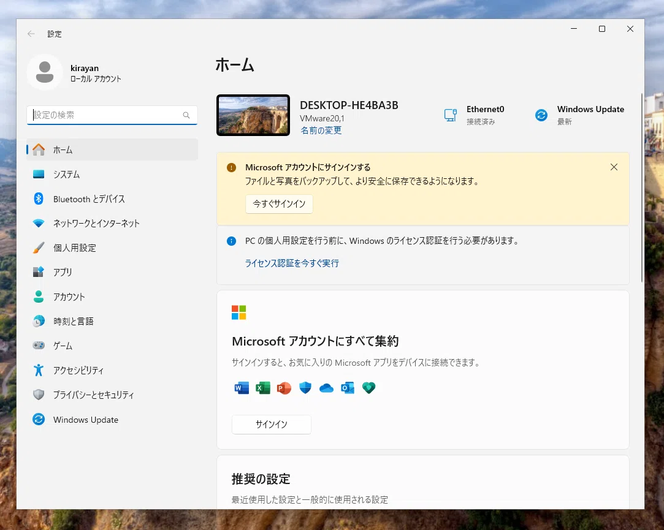Focus the 設定の検索 search box
664x530 pixels.
(112, 115)
